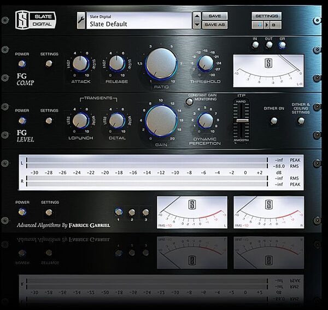Click the DYNAMIC PERCEPTION knob
The image size is (328, 310).
[x=206, y=120]
